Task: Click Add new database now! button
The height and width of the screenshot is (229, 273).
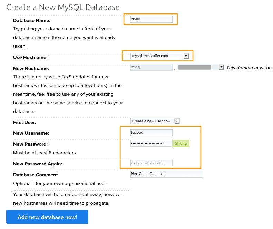Action: [47, 217]
